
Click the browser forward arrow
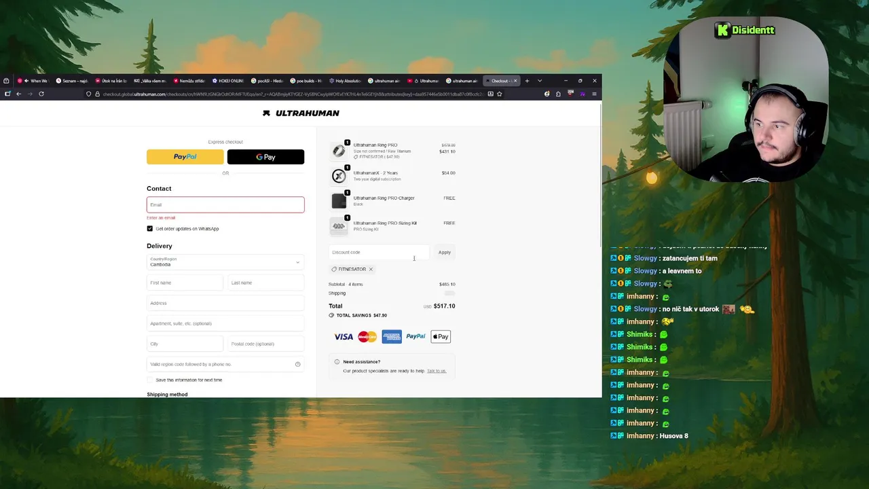(30, 94)
